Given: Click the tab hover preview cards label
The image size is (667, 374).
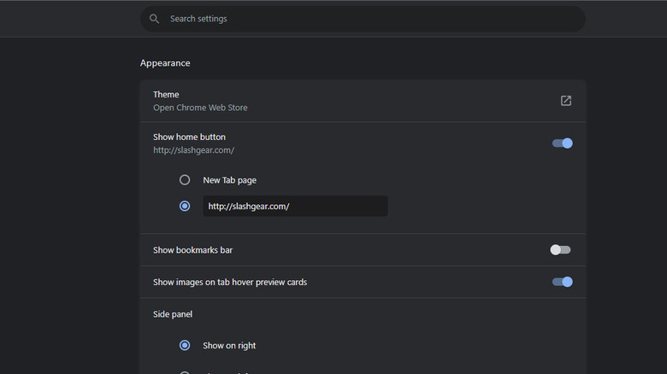Looking at the screenshot, I should (x=229, y=282).
